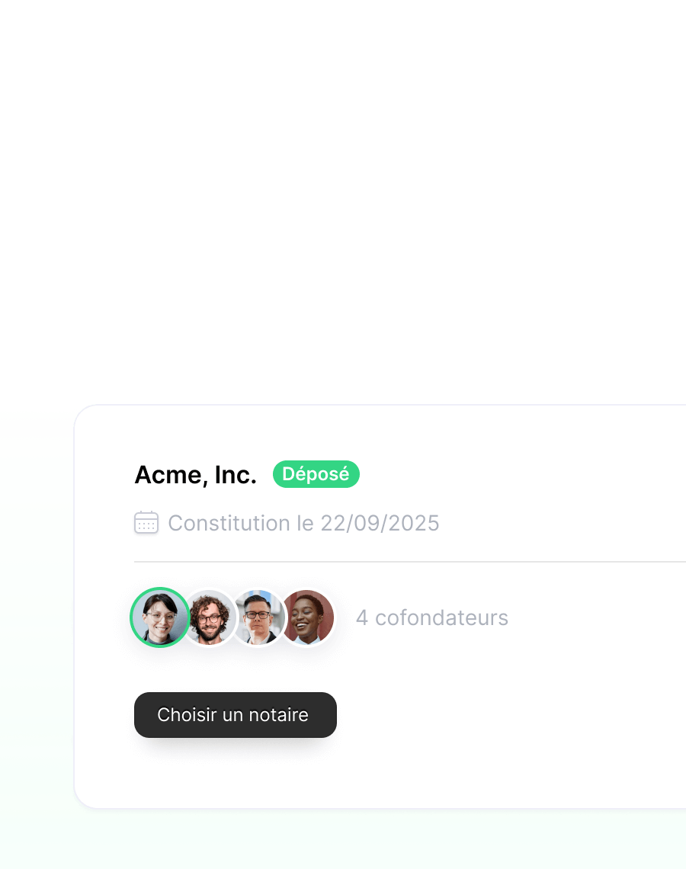
Task: Click the number 4 in cofondateurs count
Action: click(x=362, y=617)
